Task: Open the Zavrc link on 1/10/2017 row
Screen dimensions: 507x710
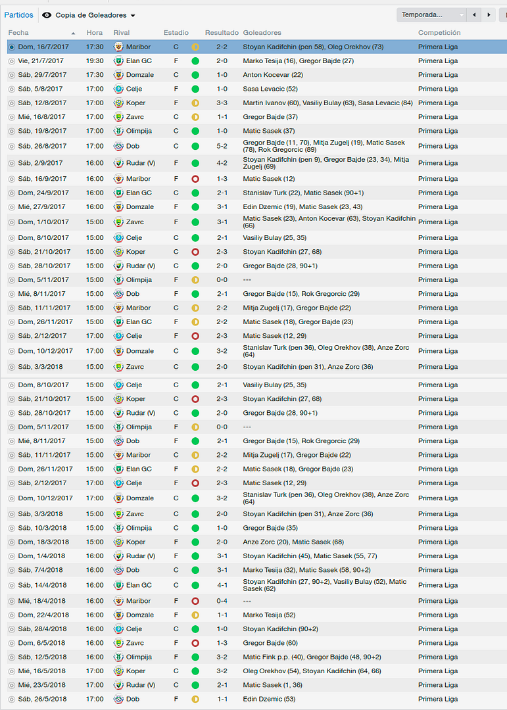Action: 135,222
